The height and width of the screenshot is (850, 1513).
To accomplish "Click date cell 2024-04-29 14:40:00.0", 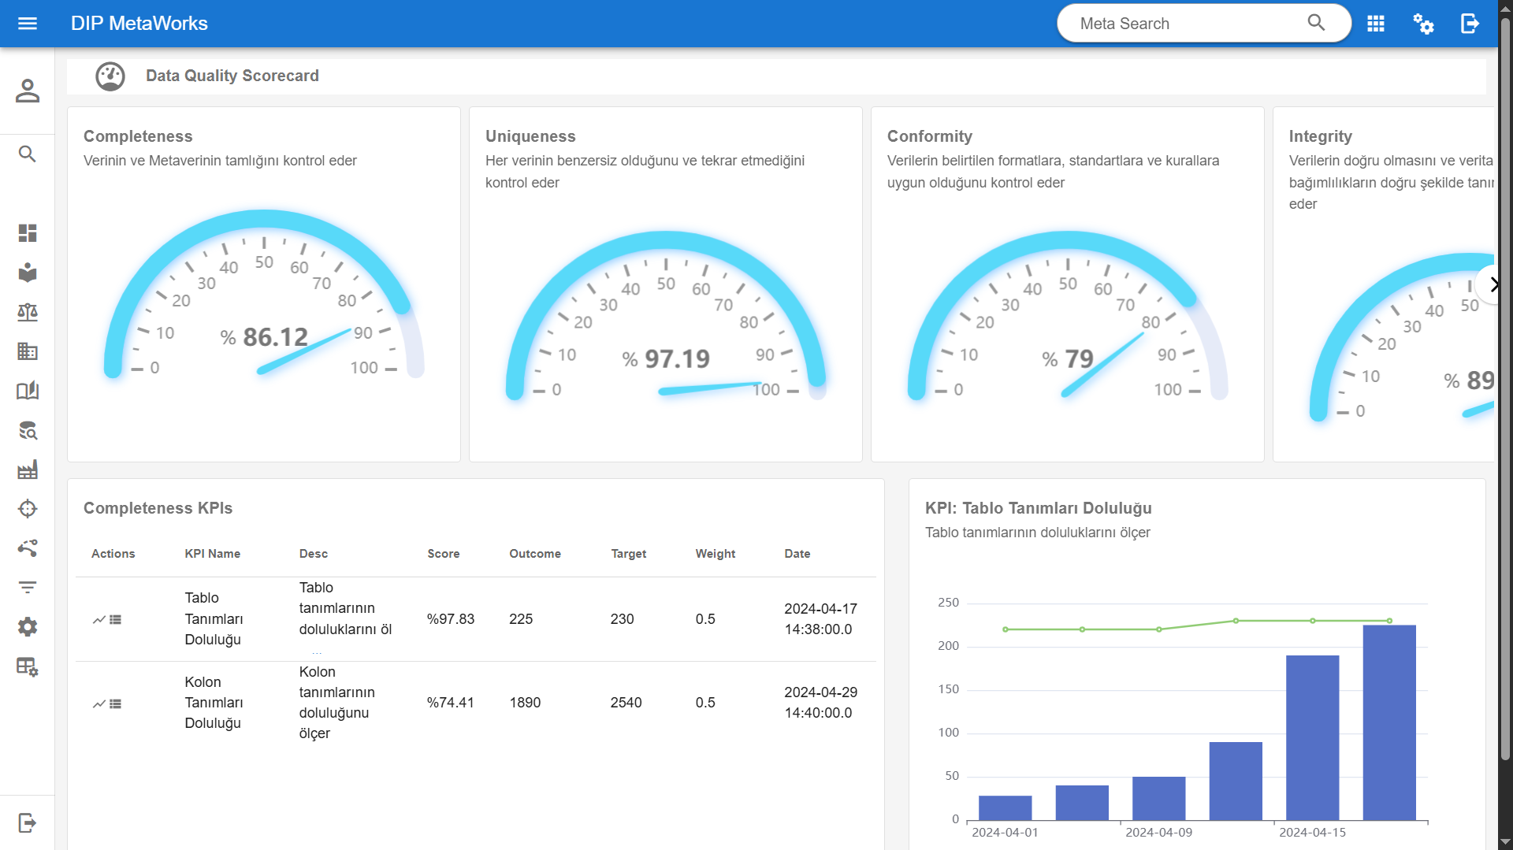I will point(820,703).
